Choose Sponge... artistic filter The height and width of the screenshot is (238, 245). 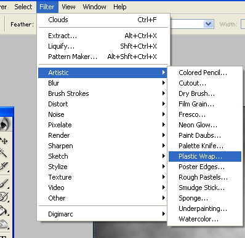(205, 198)
